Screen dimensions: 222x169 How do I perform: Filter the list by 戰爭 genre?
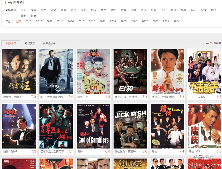(94, 10)
